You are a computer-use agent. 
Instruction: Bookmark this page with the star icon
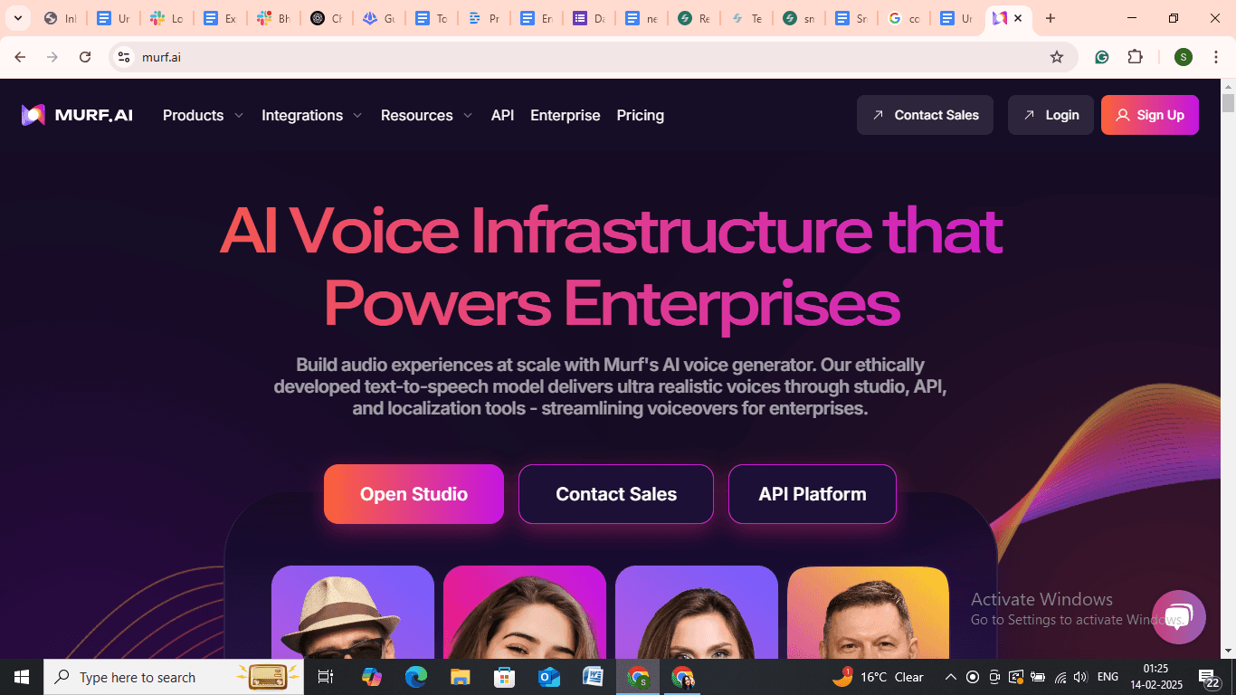1057,57
